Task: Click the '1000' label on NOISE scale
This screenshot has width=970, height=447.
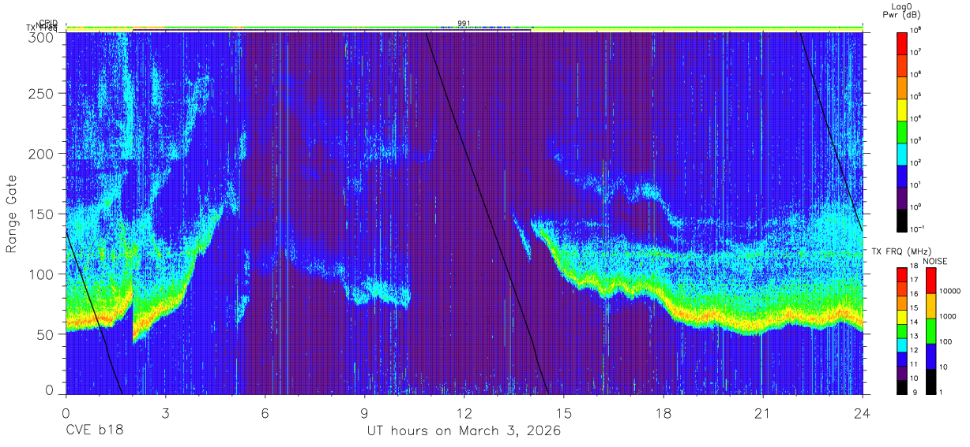Action: [x=948, y=317]
